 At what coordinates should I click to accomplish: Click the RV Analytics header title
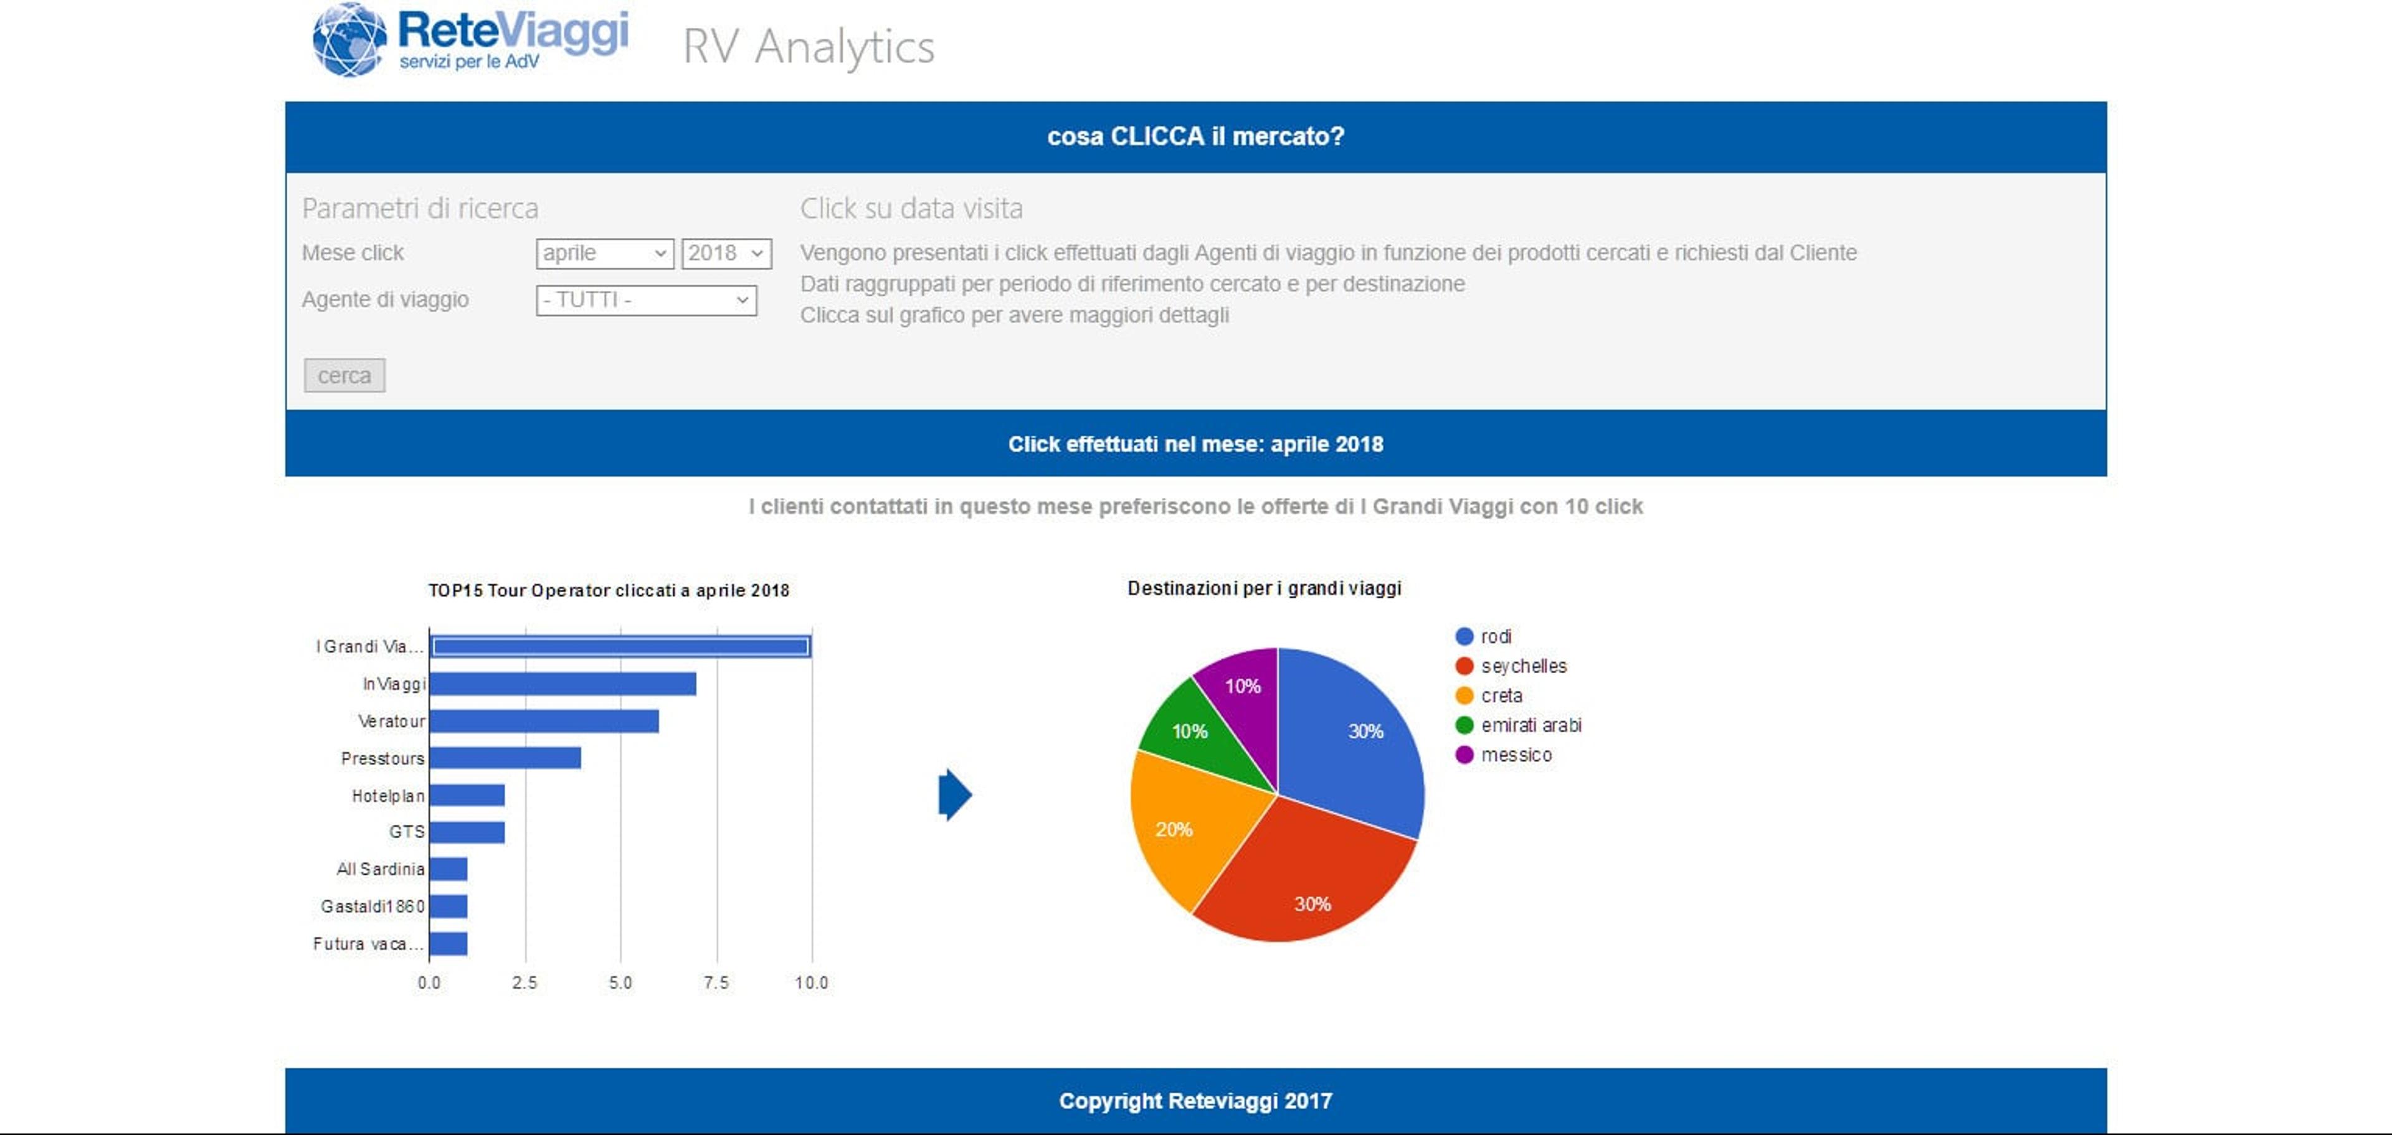(809, 47)
